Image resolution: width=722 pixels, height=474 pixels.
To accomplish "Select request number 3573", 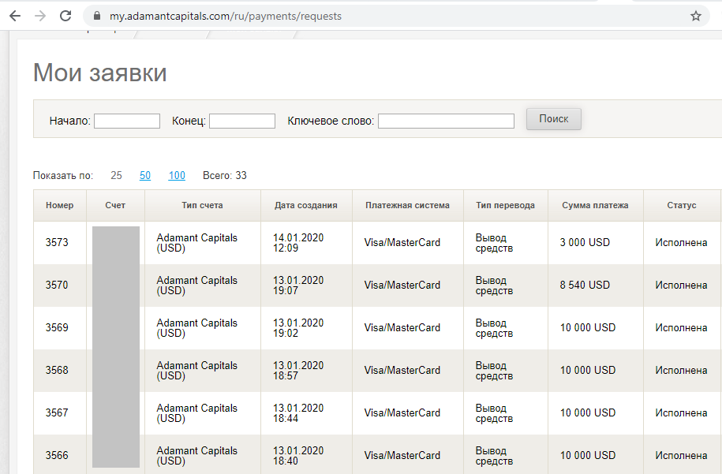I will pyautogui.click(x=57, y=243).
